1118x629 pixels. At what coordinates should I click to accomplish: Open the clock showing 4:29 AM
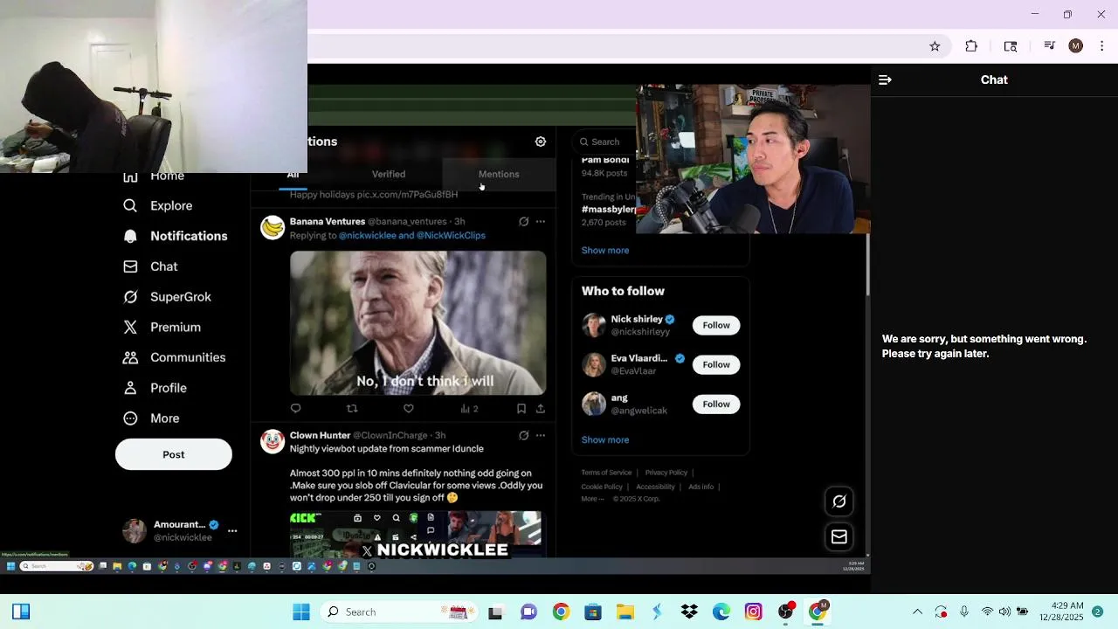(x=1068, y=612)
